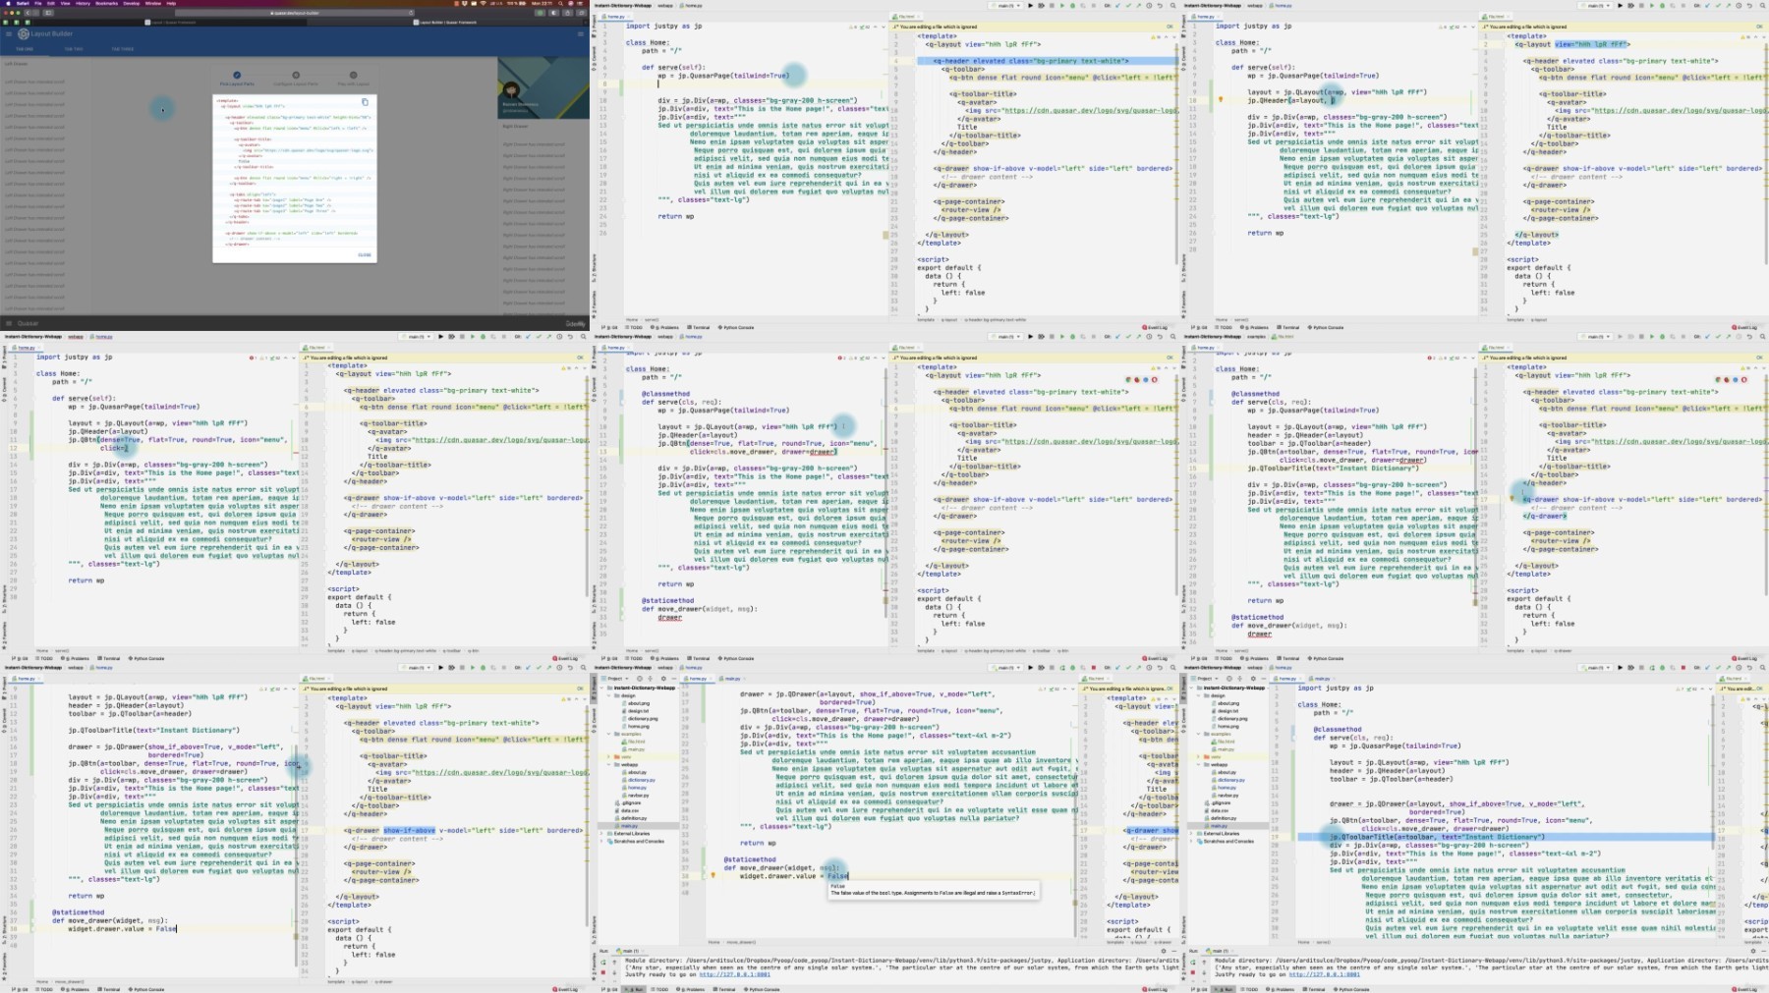Open Safari's Bookmarks menu
Screen dimensions: 1769x993
pos(107,3)
